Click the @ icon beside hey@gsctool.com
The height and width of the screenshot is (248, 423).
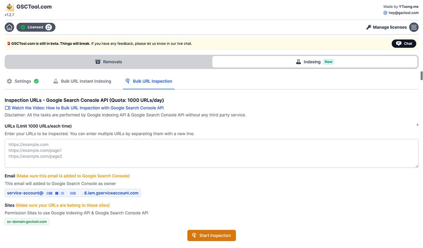[385, 13]
